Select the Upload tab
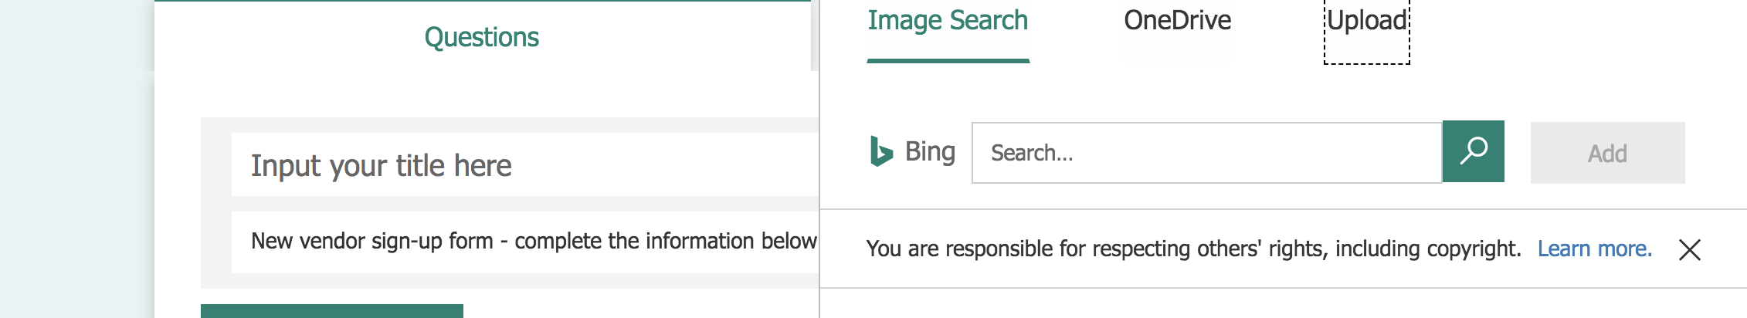Image resolution: width=1747 pixels, height=318 pixels. coord(1366,21)
